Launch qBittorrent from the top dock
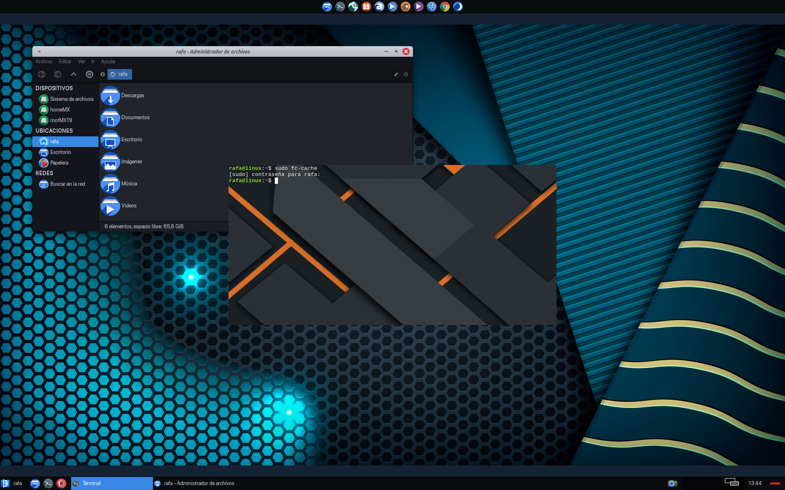The image size is (785, 490). (x=432, y=7)
